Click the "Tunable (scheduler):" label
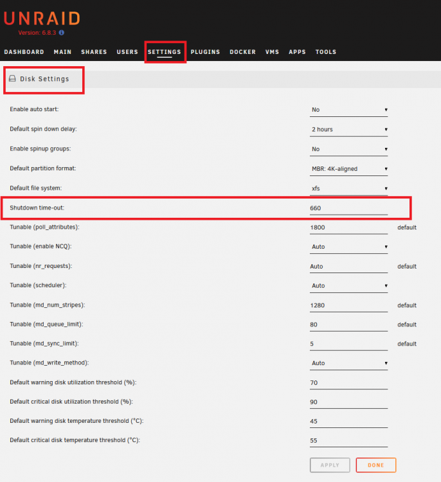Screen dimensions: 441x482 pyautogui.click(x=38, y=285)
